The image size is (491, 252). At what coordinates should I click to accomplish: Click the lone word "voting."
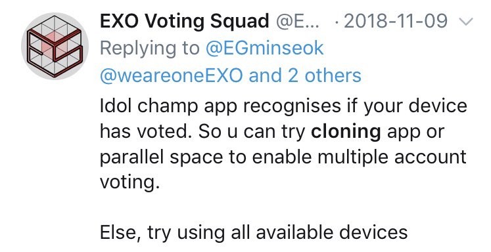pyautogui.click(x=130, y=182)
